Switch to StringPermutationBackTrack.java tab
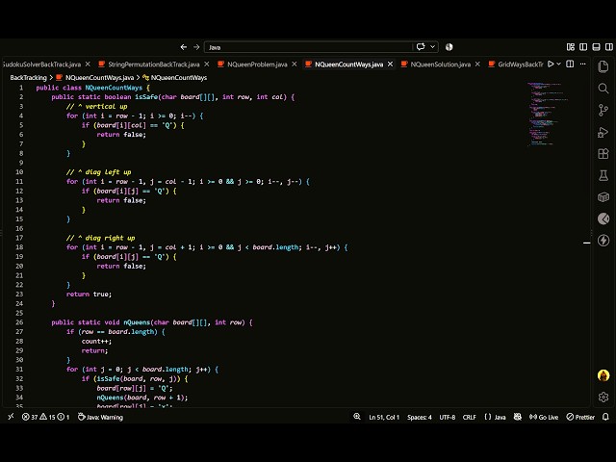The width and height of the screenshot is (616, 462). coord(154,64)
